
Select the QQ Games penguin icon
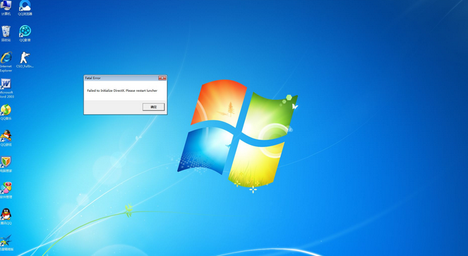(x=6, y=136)
